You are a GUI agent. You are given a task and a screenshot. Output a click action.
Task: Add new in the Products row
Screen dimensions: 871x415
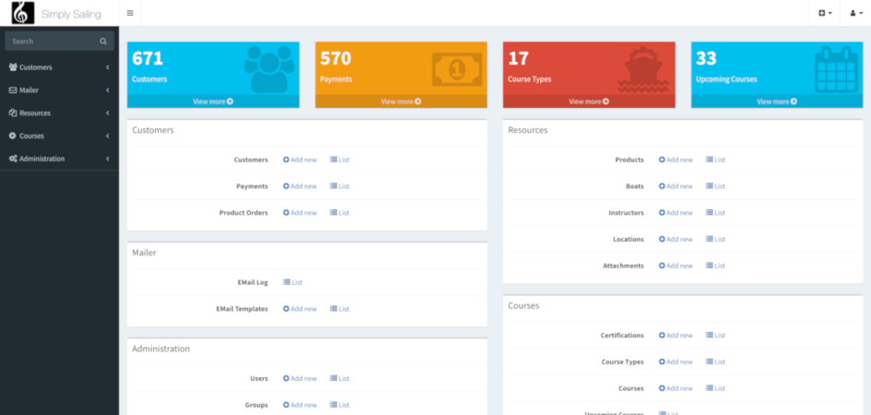pos(676,160)
